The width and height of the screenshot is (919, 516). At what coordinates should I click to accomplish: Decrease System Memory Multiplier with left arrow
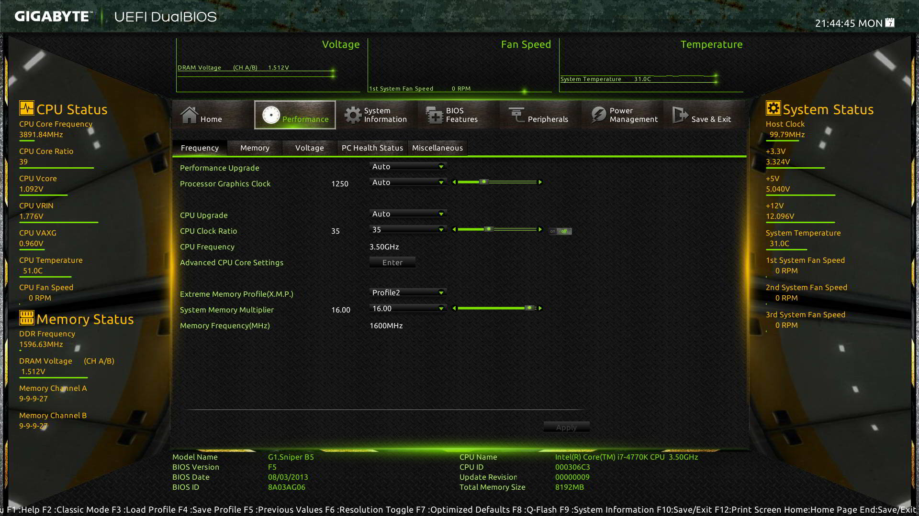coord(454,308)
